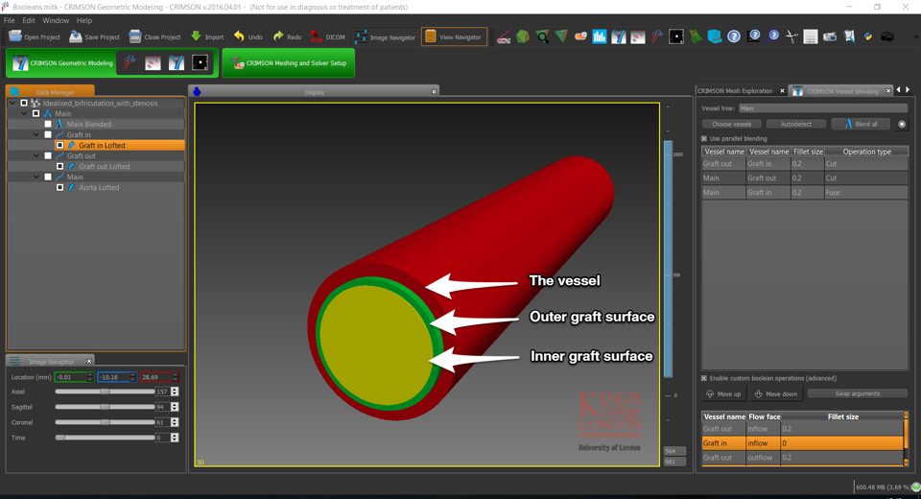This screenshot has height=499, width=921.
Task: Select Aorta Lofted in Data Manager
Action: [99, 188]
